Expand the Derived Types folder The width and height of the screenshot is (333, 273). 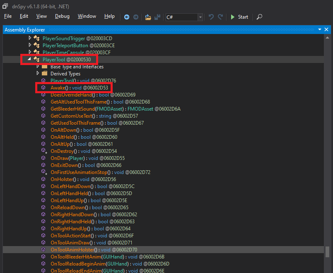click(x=38, y=73)
